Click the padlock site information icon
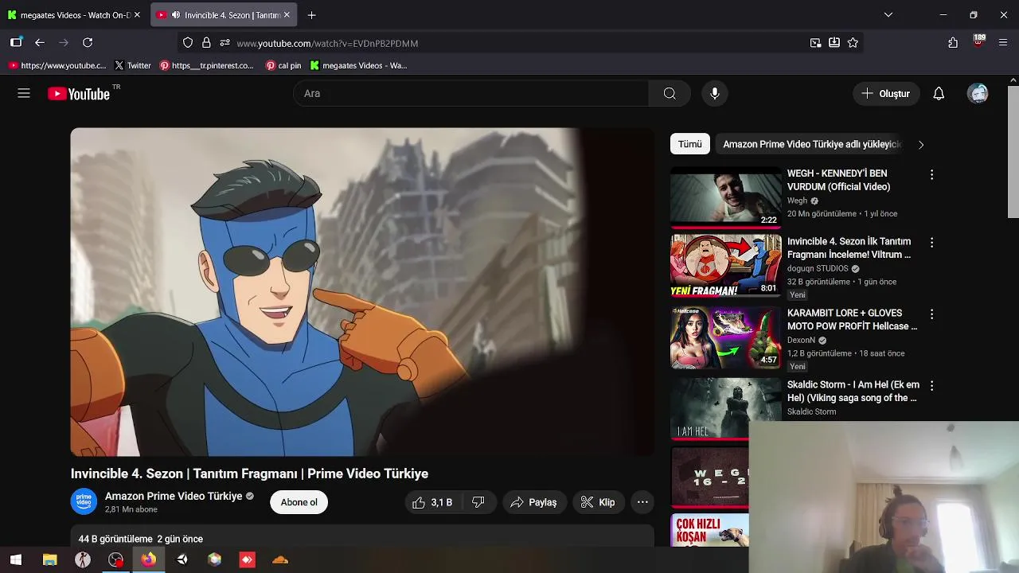This screenshot has height=573, width=1019. coord(206,43)
